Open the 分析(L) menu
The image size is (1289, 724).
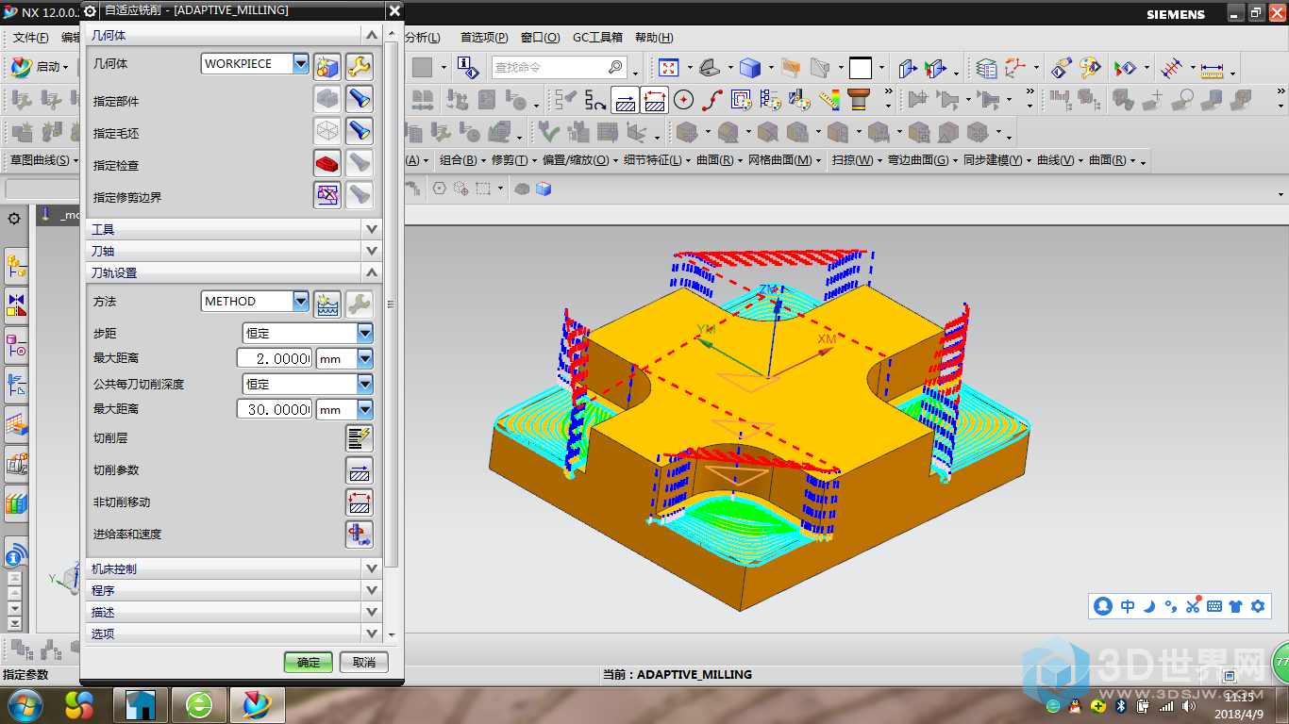pos(422,38)
